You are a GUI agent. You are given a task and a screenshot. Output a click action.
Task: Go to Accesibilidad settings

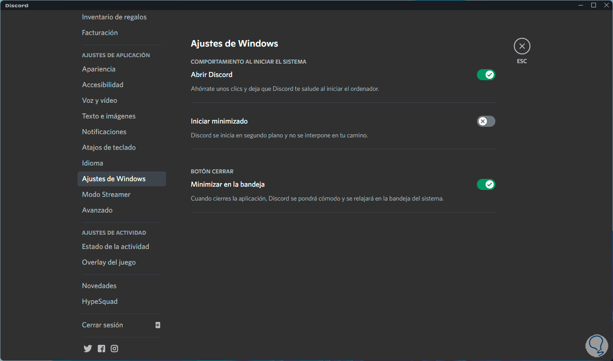click(x=102, y=85)
